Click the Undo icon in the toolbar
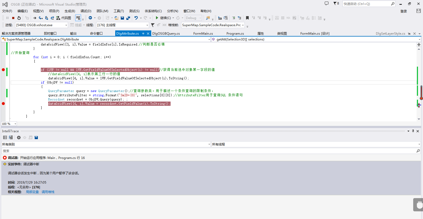Viewport: 423px width, 219px height. (x=136, y=18)
